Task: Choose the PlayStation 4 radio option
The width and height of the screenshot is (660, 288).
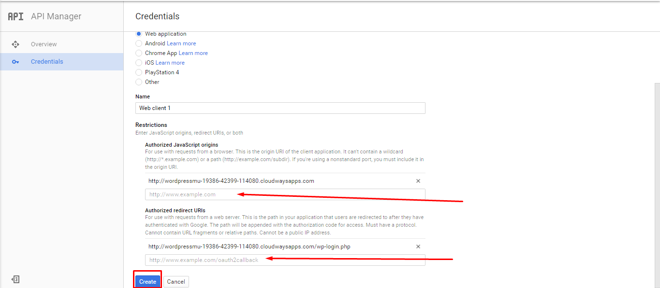Action: 139,72
